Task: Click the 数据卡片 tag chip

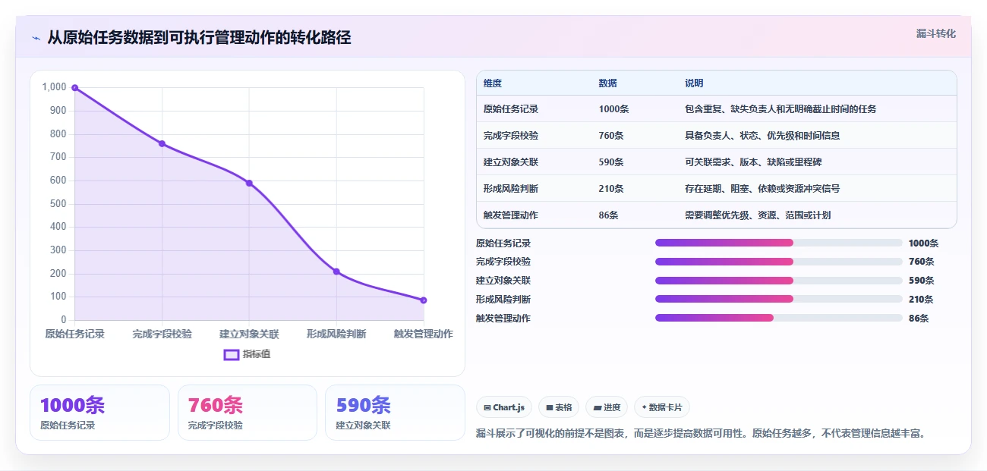Action: (x=661, y=407)
